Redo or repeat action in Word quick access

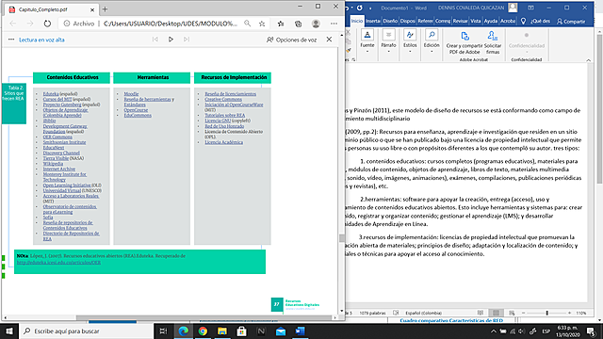click(360, 8)
